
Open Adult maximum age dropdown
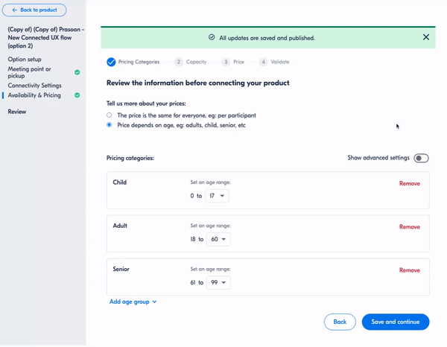(218, 239)
